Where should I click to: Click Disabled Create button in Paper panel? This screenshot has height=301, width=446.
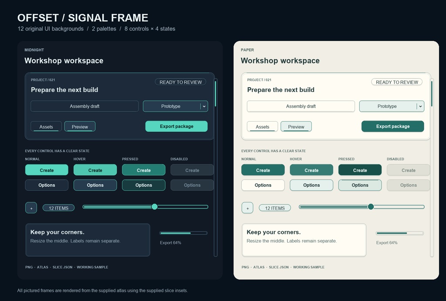(408, 170)
